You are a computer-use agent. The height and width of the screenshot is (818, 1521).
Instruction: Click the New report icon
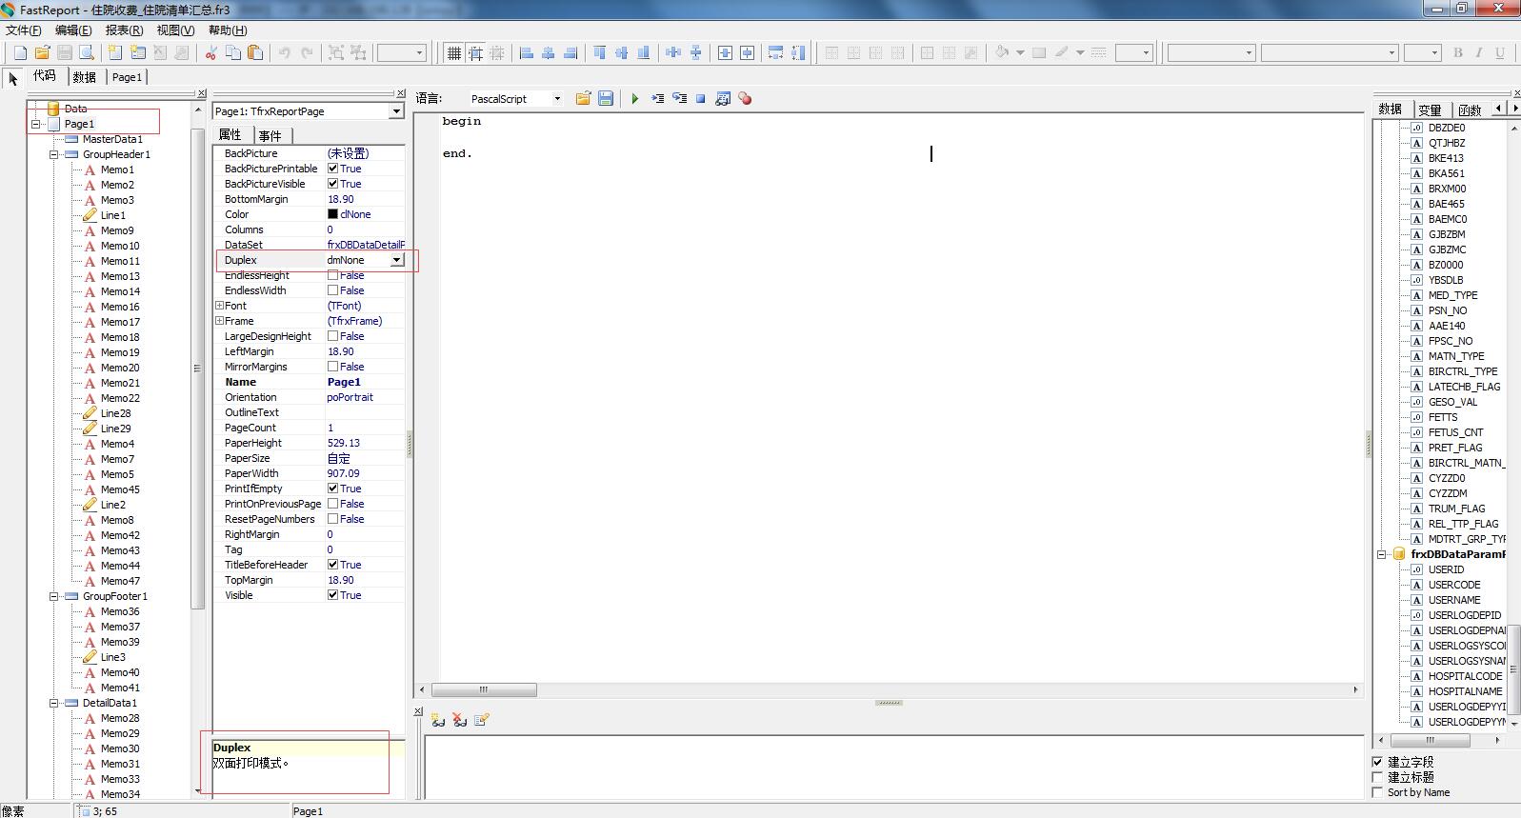point(20,53)
